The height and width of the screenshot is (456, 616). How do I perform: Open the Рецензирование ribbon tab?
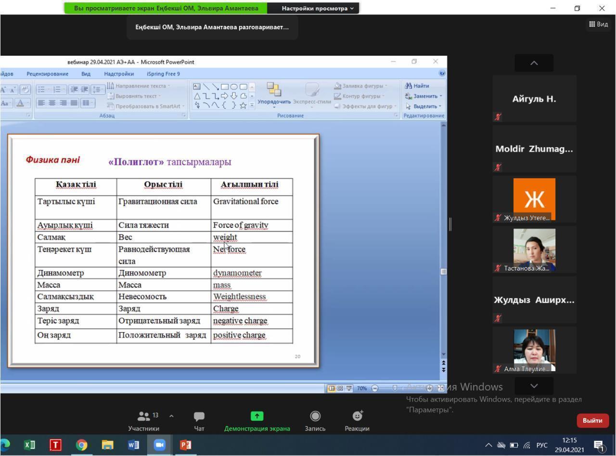coord(48,74)
